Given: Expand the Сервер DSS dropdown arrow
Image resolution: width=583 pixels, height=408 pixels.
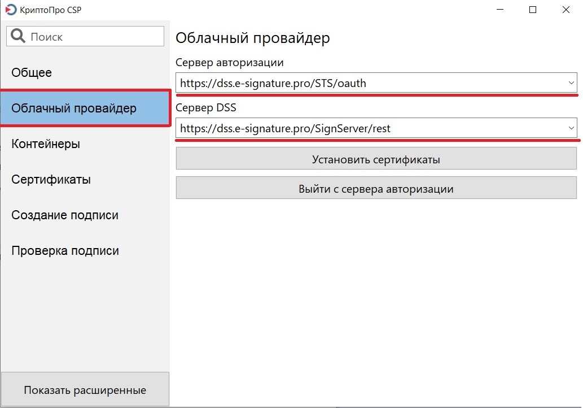Looking at the screenshot, I should pos(571,128).
